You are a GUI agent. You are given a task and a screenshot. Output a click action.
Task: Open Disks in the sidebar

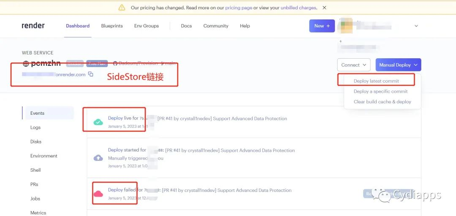[x=36, y=142]
